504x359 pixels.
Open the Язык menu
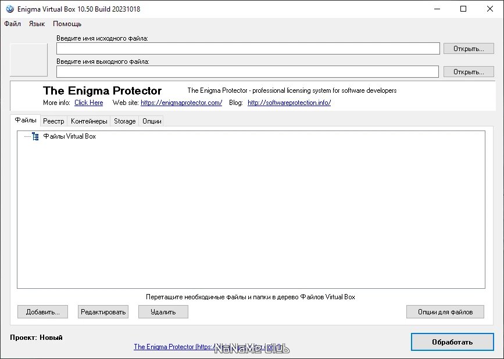click(37, 24)
